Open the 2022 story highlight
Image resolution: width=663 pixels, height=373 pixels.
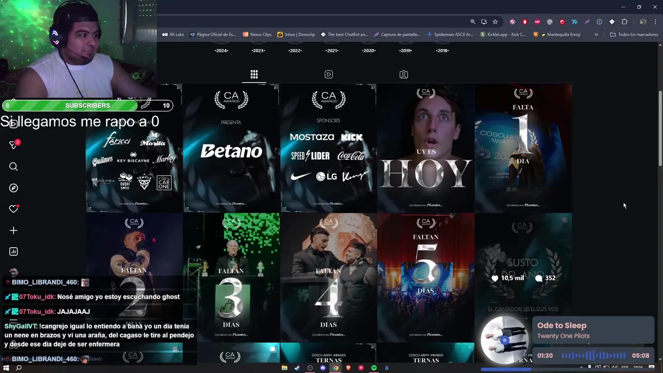pyautogui.click(x=295, y=50)
